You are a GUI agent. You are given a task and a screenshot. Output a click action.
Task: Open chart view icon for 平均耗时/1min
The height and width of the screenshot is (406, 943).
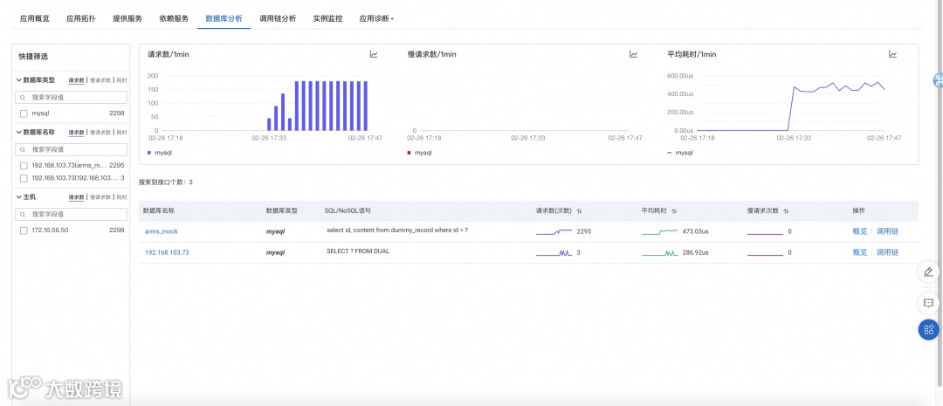pos(893,54)
